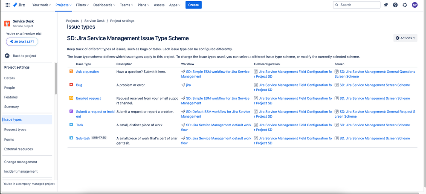Expand the Your work menu
Screen dimensions: 426x194
(41, 5)
